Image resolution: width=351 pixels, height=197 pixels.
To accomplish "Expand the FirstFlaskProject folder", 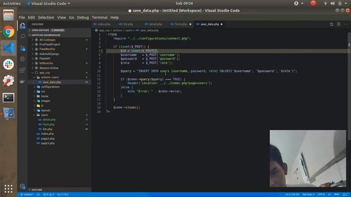I will point(49,44).
